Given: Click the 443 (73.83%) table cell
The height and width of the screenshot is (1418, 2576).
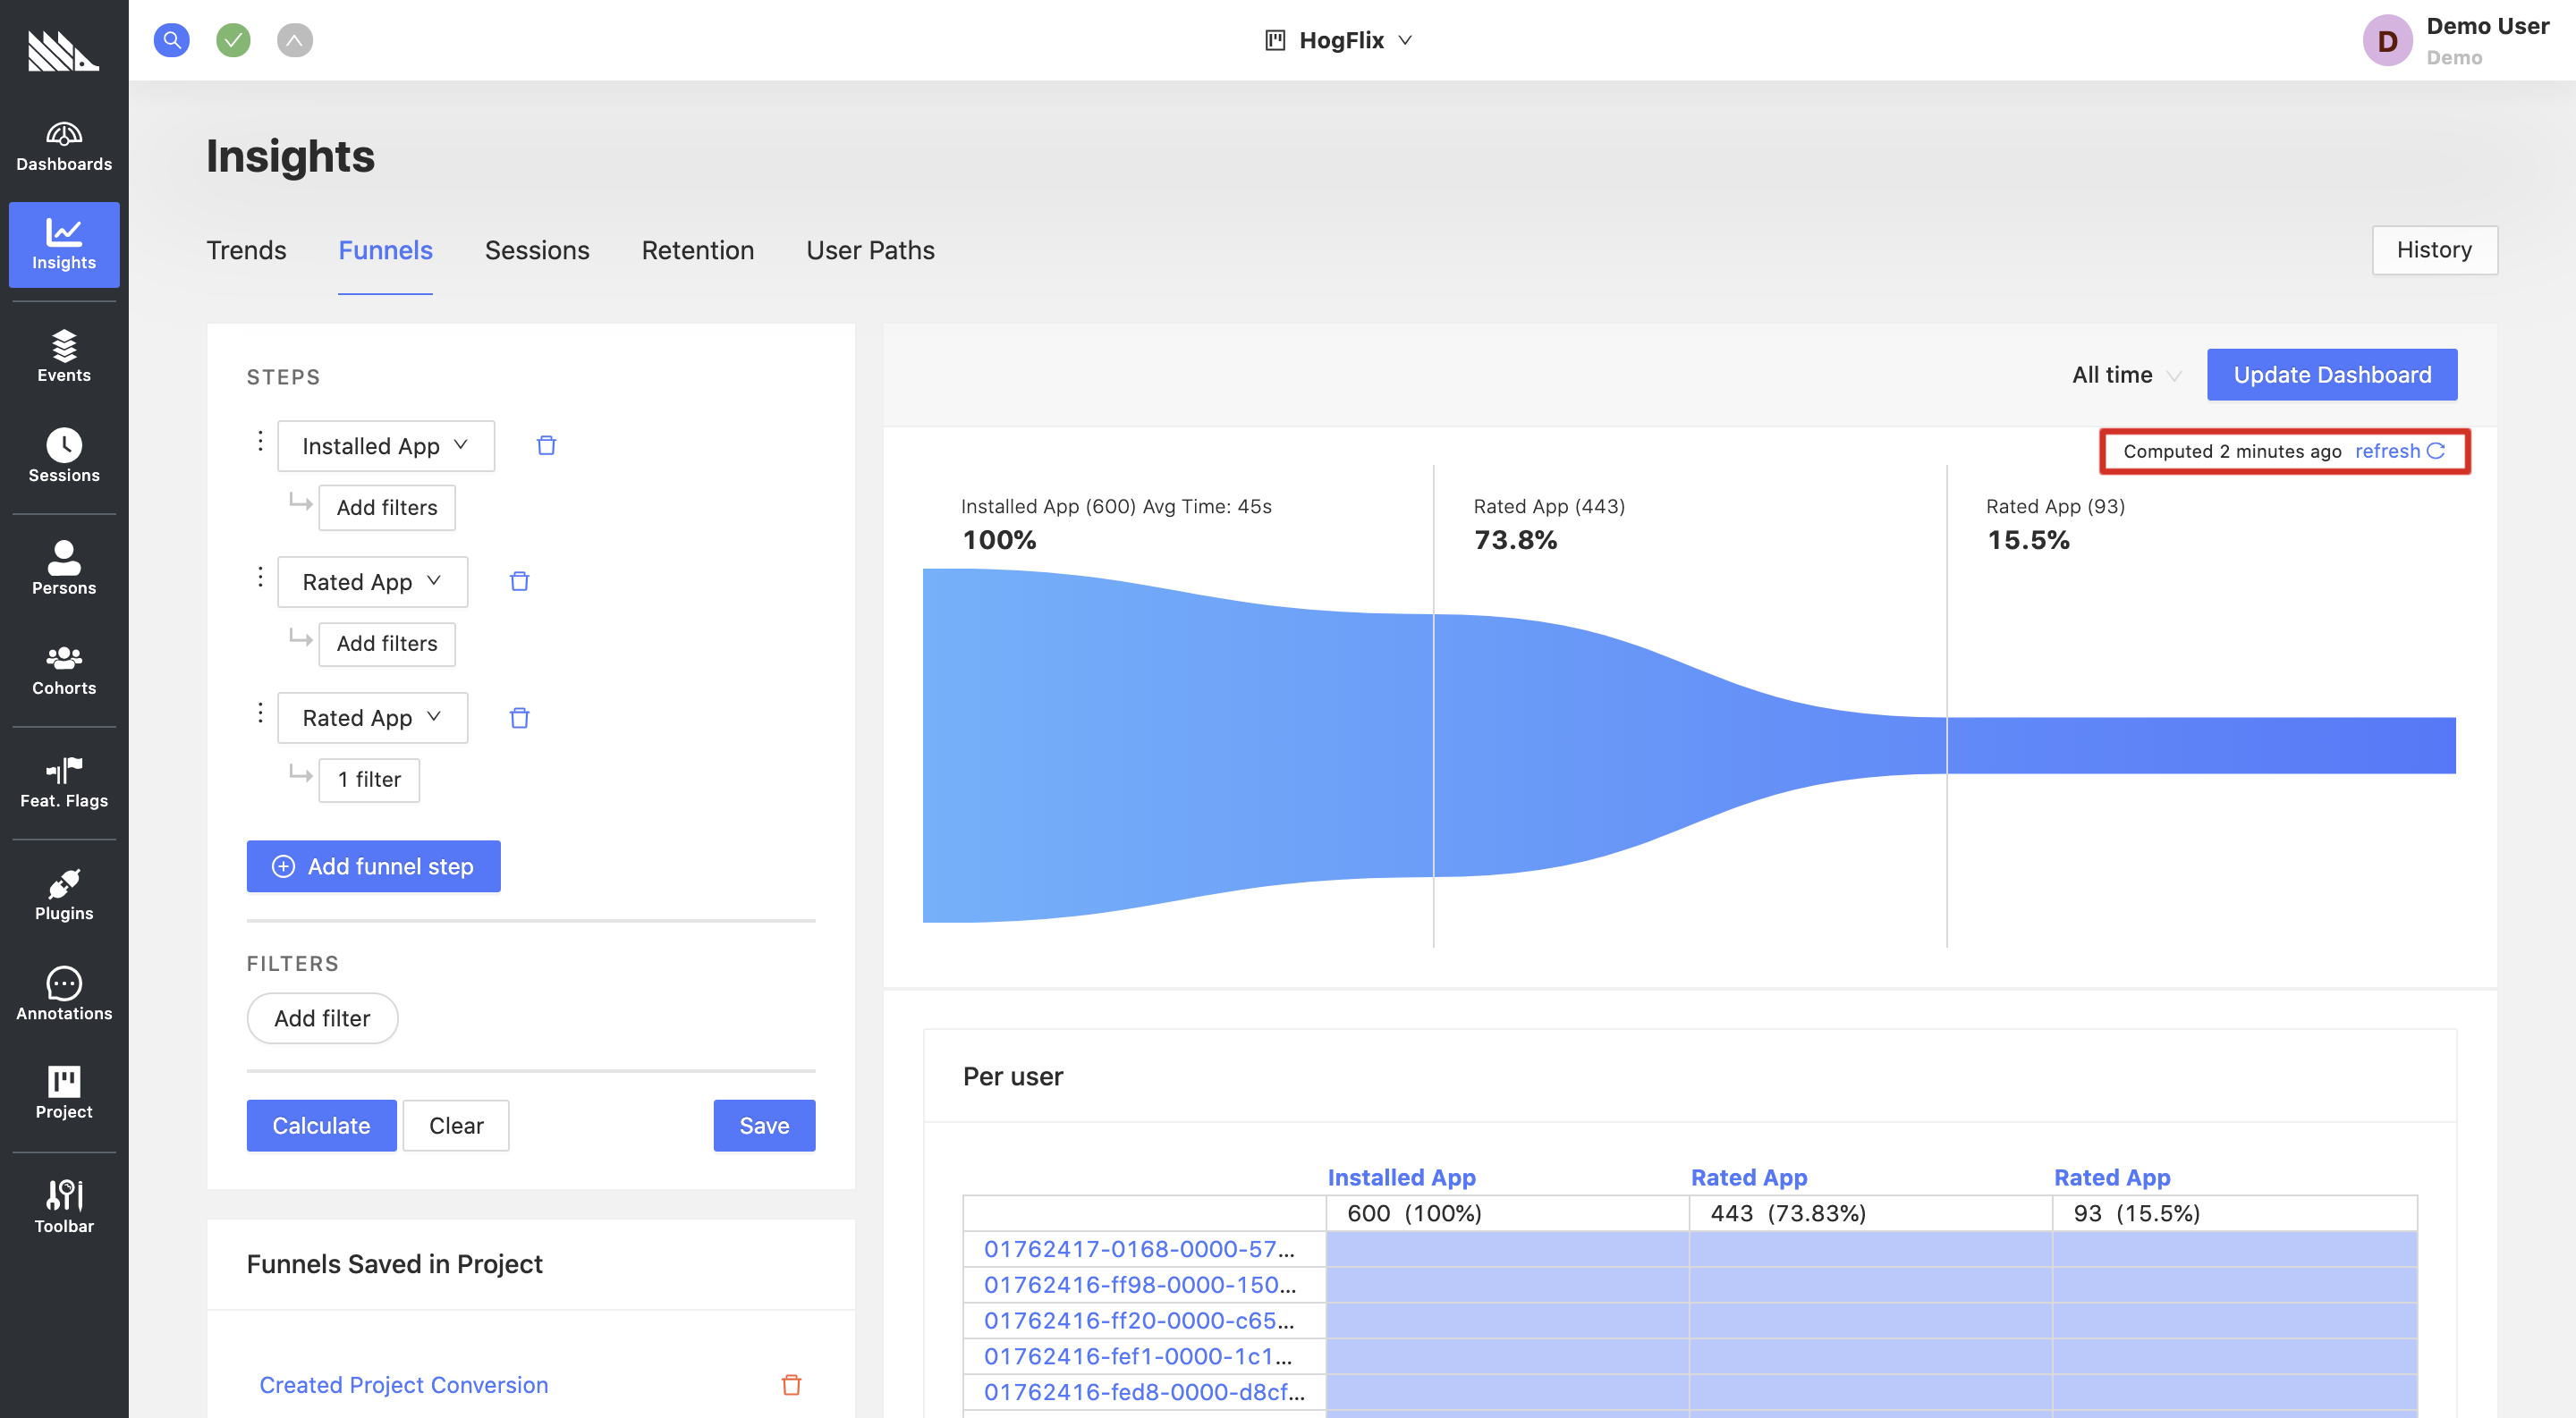Looking at the screenshot, I should pos(1870,1213).
